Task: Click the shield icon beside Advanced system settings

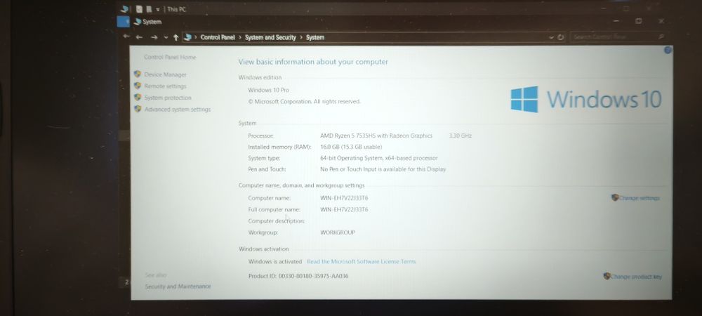Action: (138, 109)
